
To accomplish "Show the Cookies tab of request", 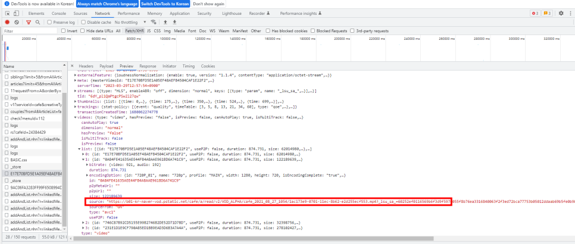I will (208, 66).
